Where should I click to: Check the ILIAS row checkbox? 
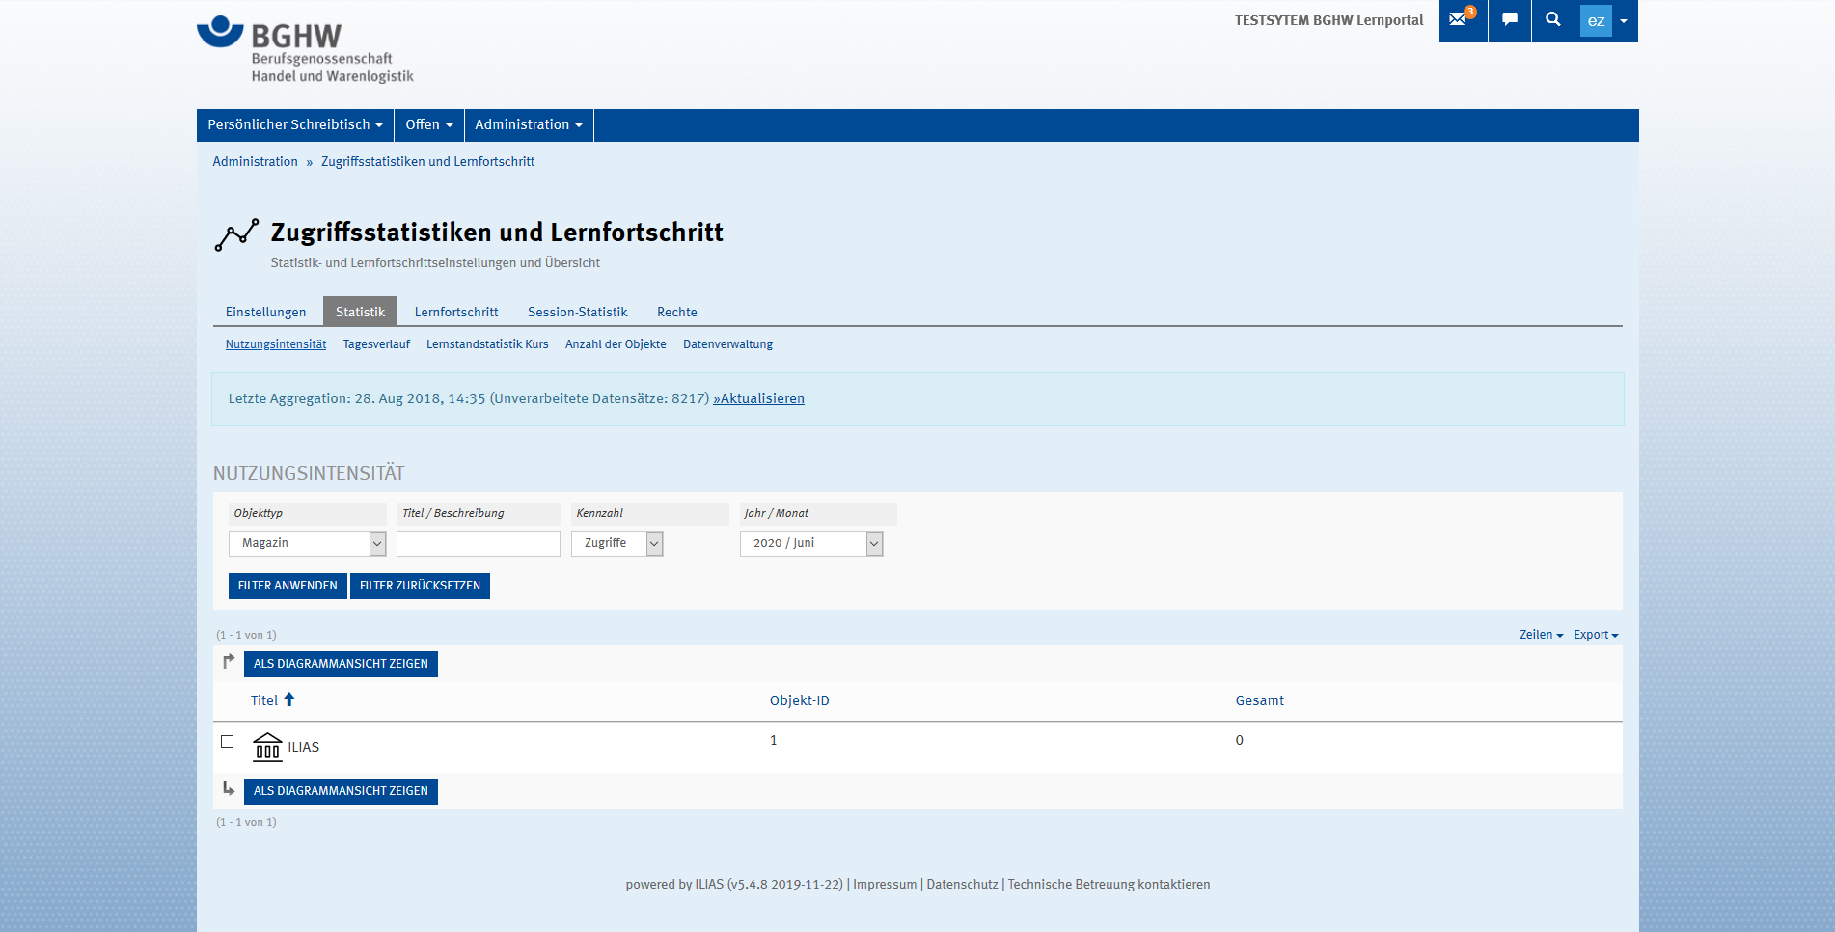tap(228, 742)
